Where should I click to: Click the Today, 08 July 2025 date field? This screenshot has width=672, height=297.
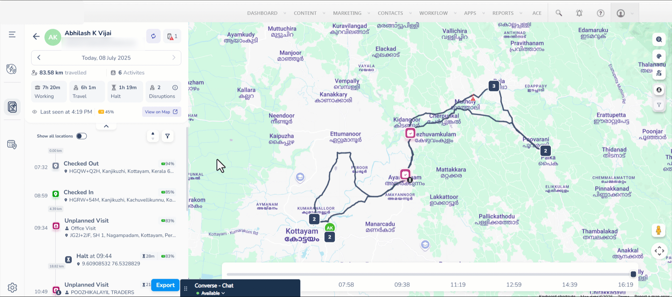point(106,58)
